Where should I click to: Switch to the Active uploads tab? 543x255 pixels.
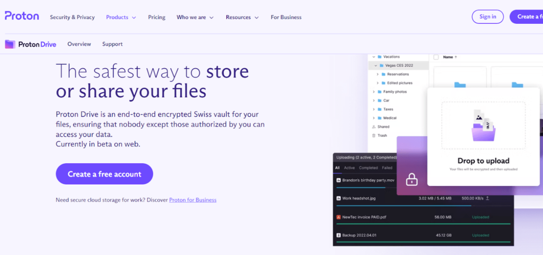click(349, 168)
